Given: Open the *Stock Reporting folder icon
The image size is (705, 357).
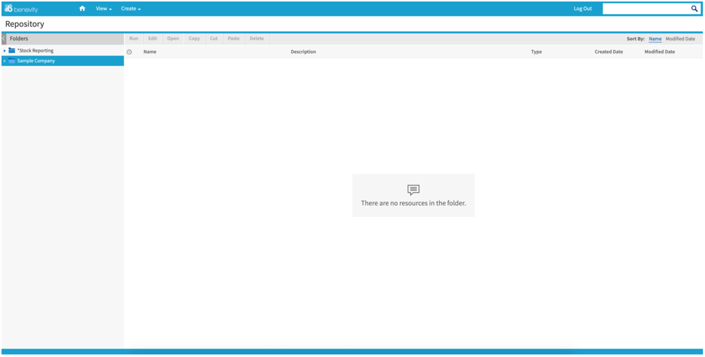Looking at the screenshot, I should (12, 50).
